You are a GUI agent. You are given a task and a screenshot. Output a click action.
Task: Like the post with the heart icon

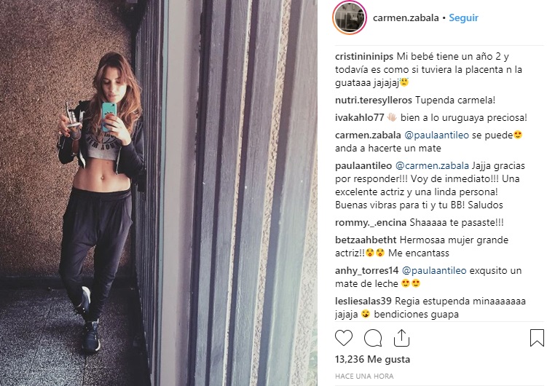(344, 338)
